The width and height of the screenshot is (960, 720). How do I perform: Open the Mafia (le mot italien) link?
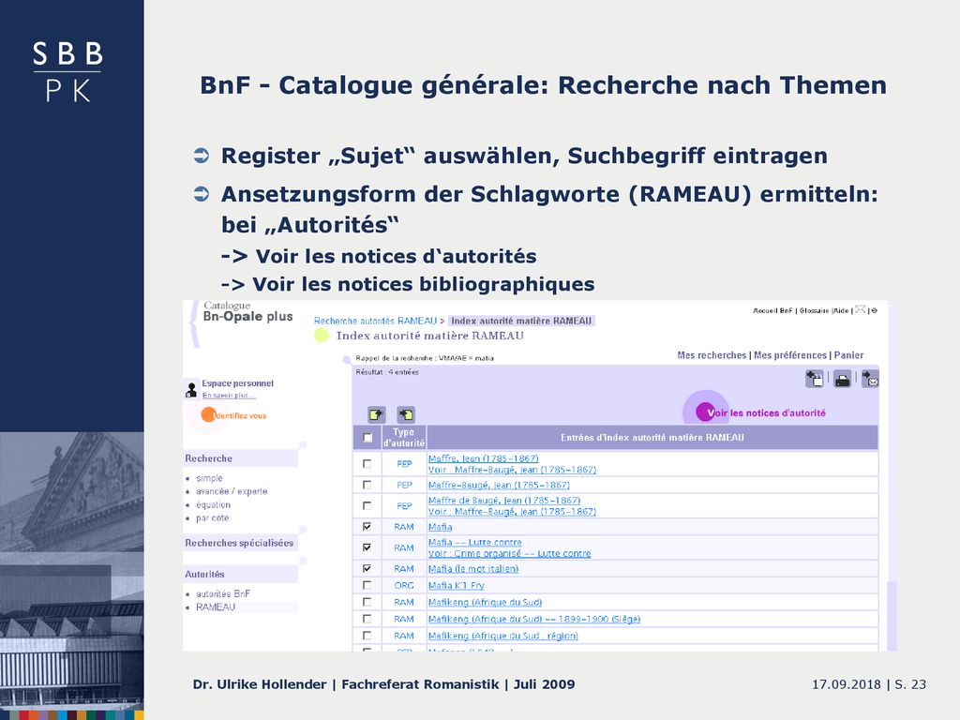473,569
